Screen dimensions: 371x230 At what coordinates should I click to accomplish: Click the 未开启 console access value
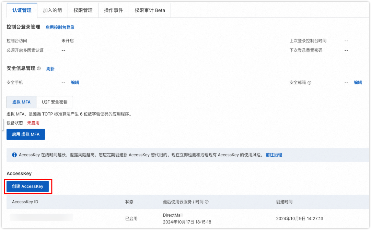point(67,41)
